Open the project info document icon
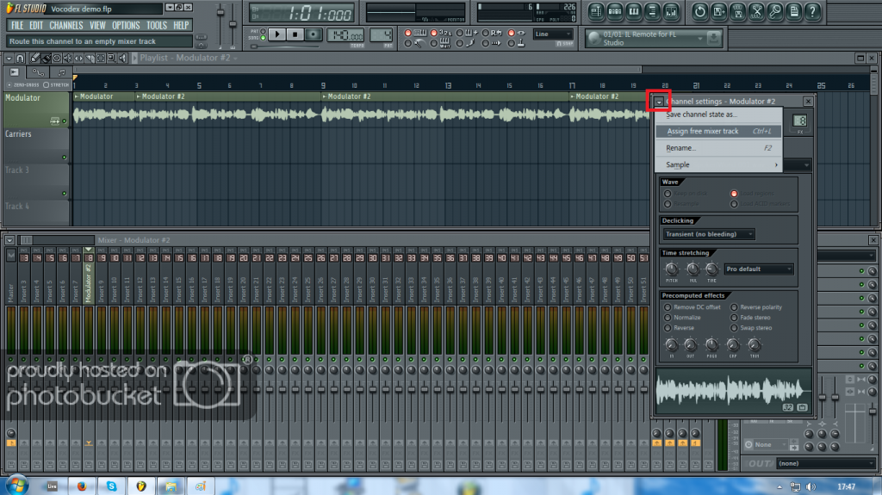 pos(794,11)
